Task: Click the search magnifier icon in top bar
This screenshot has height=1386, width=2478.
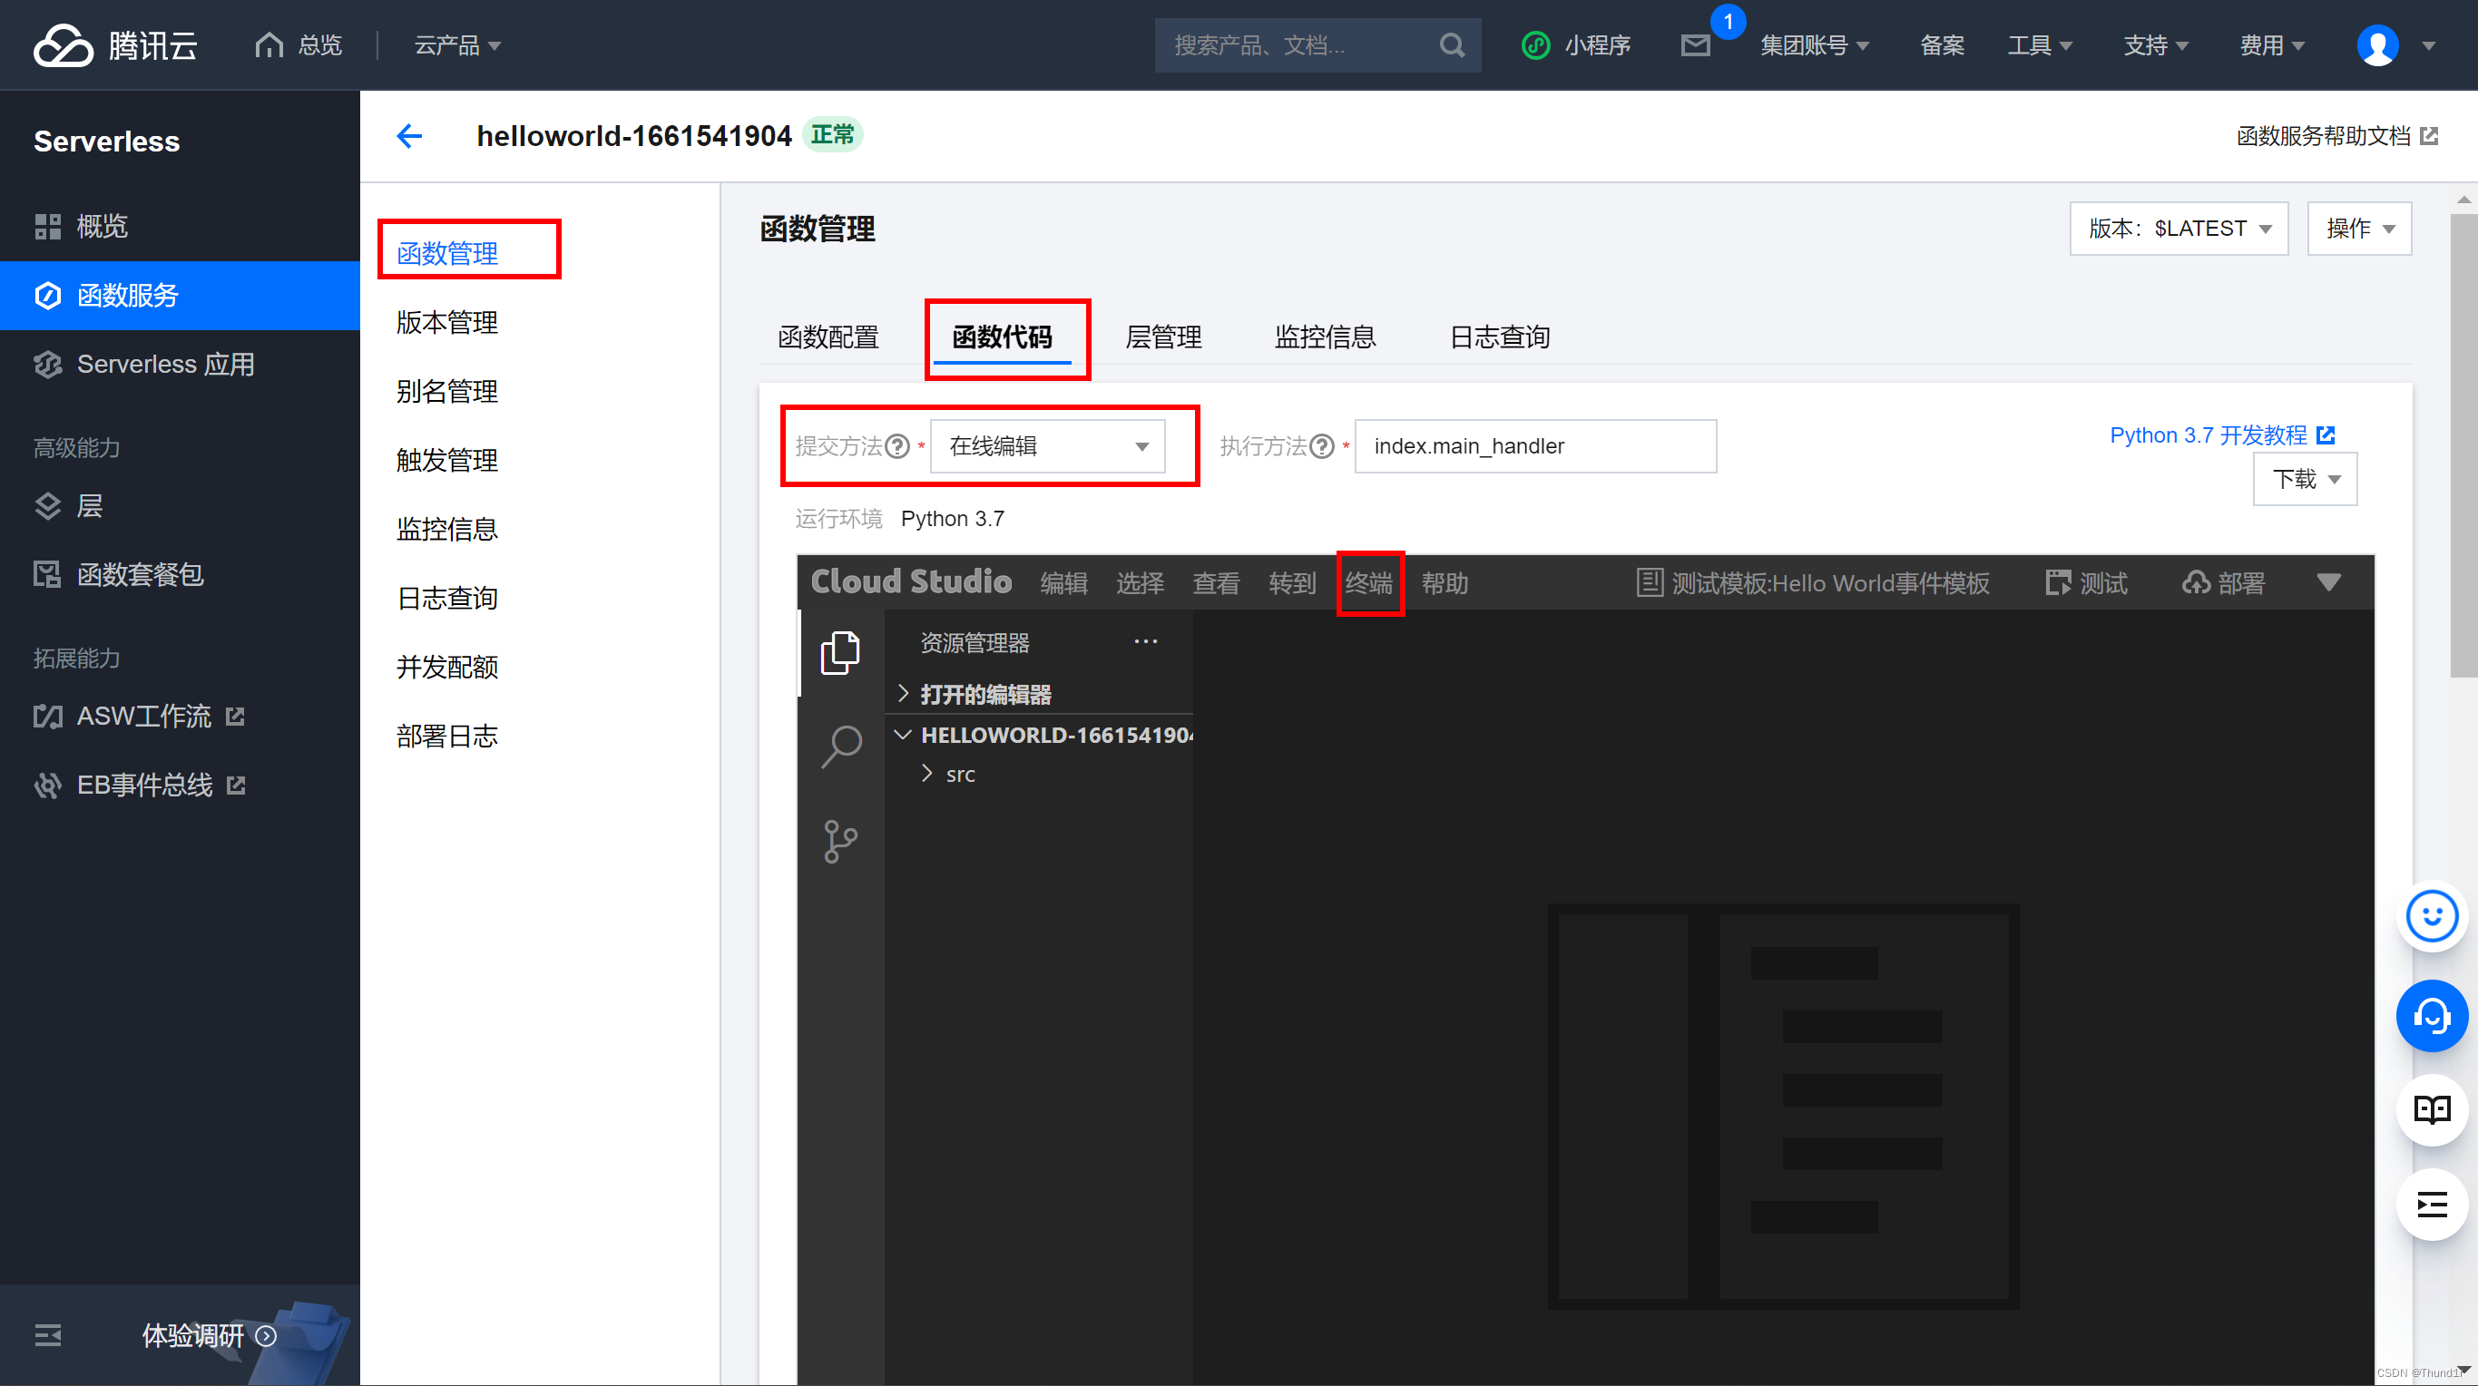Action: coord(1452,45)
